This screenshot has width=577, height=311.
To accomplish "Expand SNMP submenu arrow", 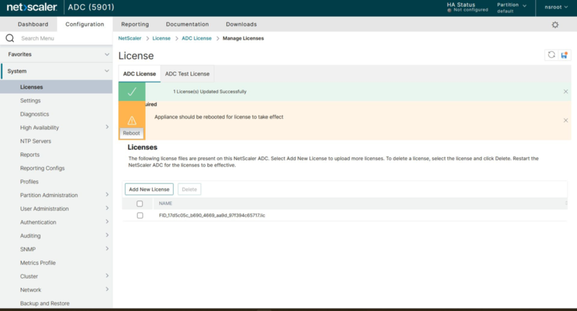I will (107, 248).
